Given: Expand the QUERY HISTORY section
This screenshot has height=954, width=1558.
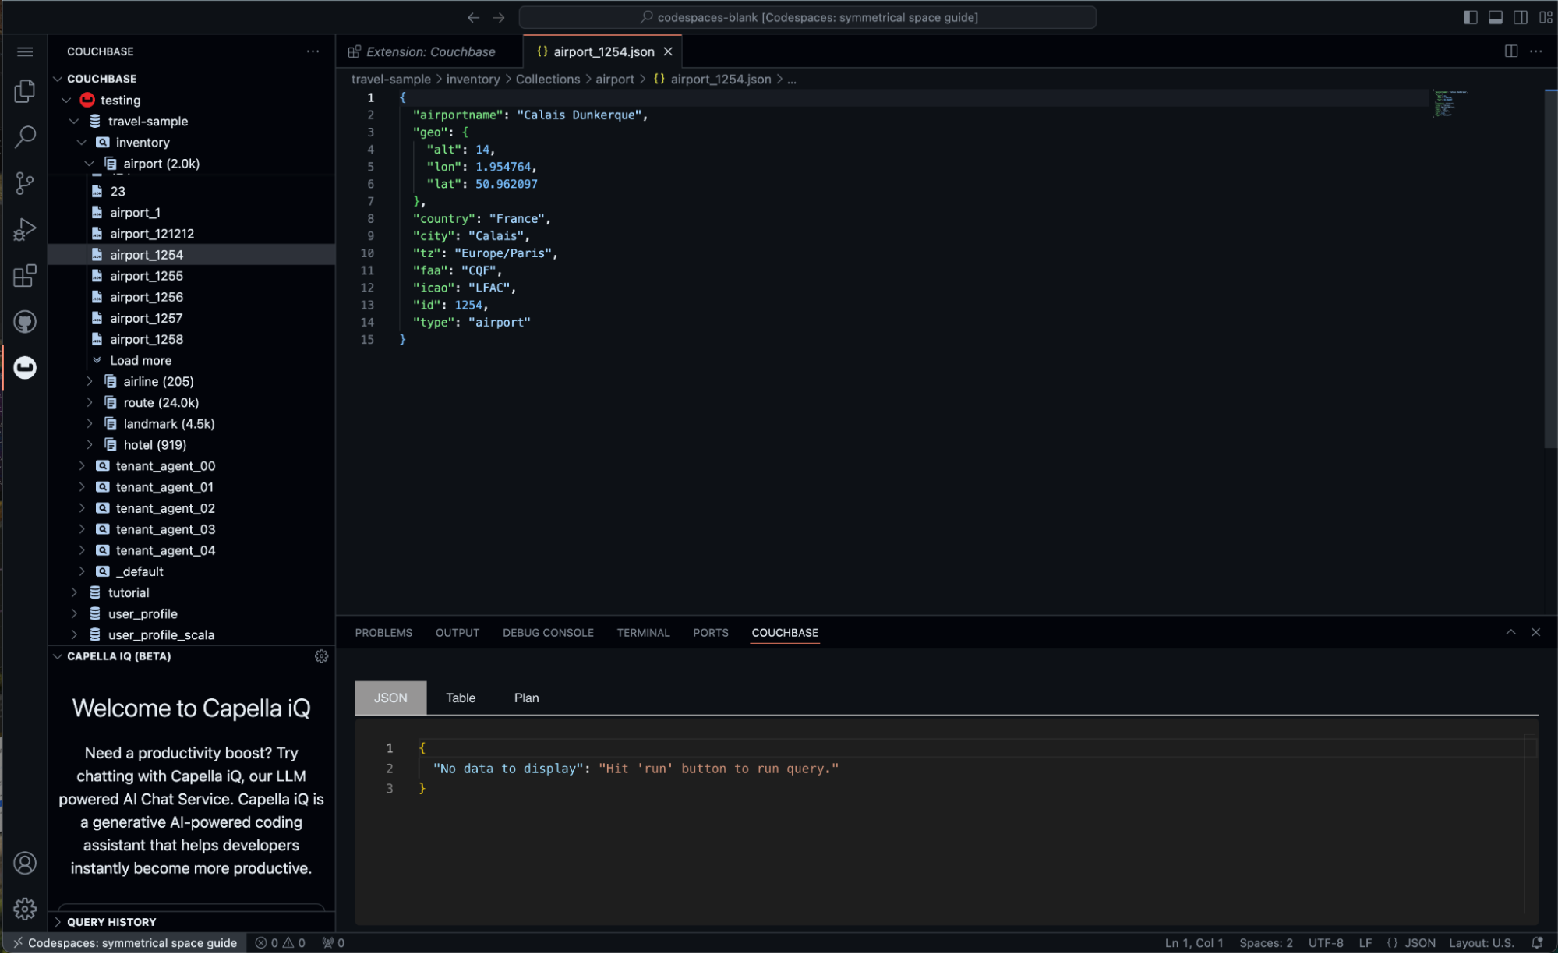Looking at the screenshot, I should coord(191,922).
